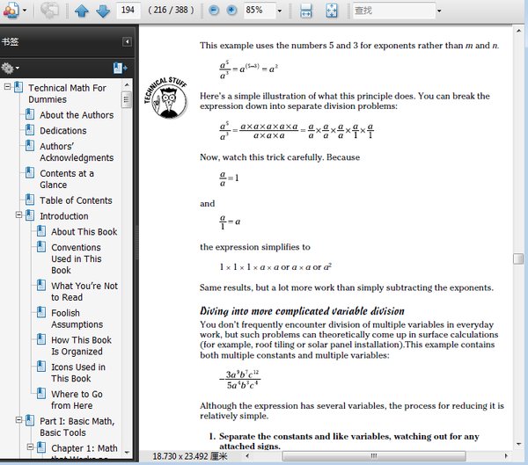
Task: Click the find search text field
Action: [393, 11]
